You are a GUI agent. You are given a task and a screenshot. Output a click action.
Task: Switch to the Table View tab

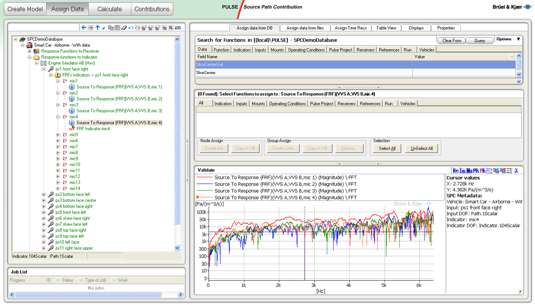[x=386, y=28]
